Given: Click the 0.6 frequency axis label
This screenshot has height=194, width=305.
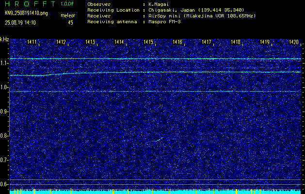Looking at the screenshot, I should [x=4, y=184].
